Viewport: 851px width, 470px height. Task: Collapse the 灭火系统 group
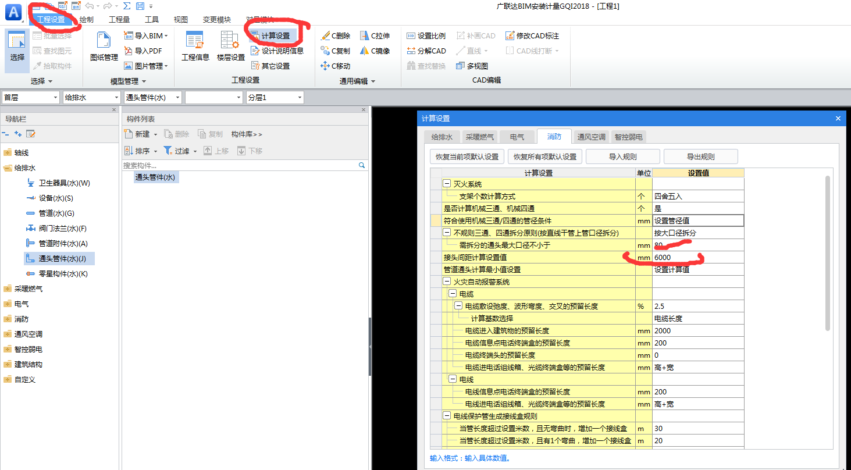pyautogui.click(x=447, y=184)
